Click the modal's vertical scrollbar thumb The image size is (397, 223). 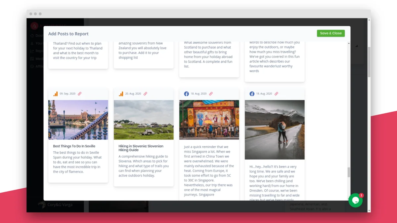tap(349, 172)
